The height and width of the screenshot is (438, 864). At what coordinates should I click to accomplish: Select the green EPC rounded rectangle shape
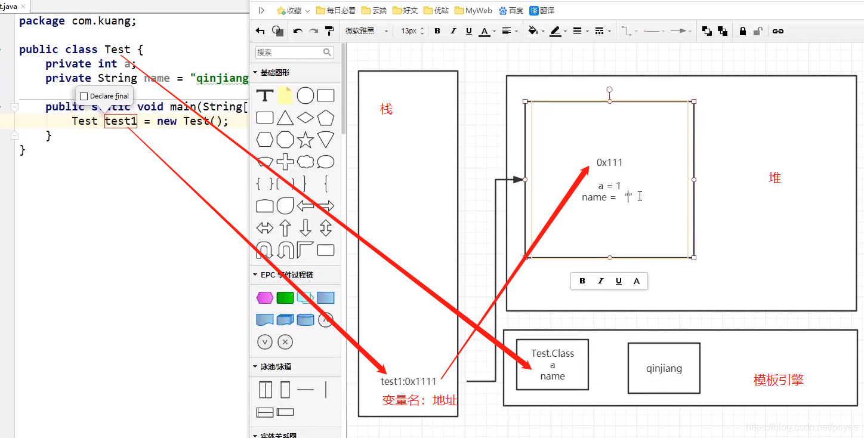285,298
